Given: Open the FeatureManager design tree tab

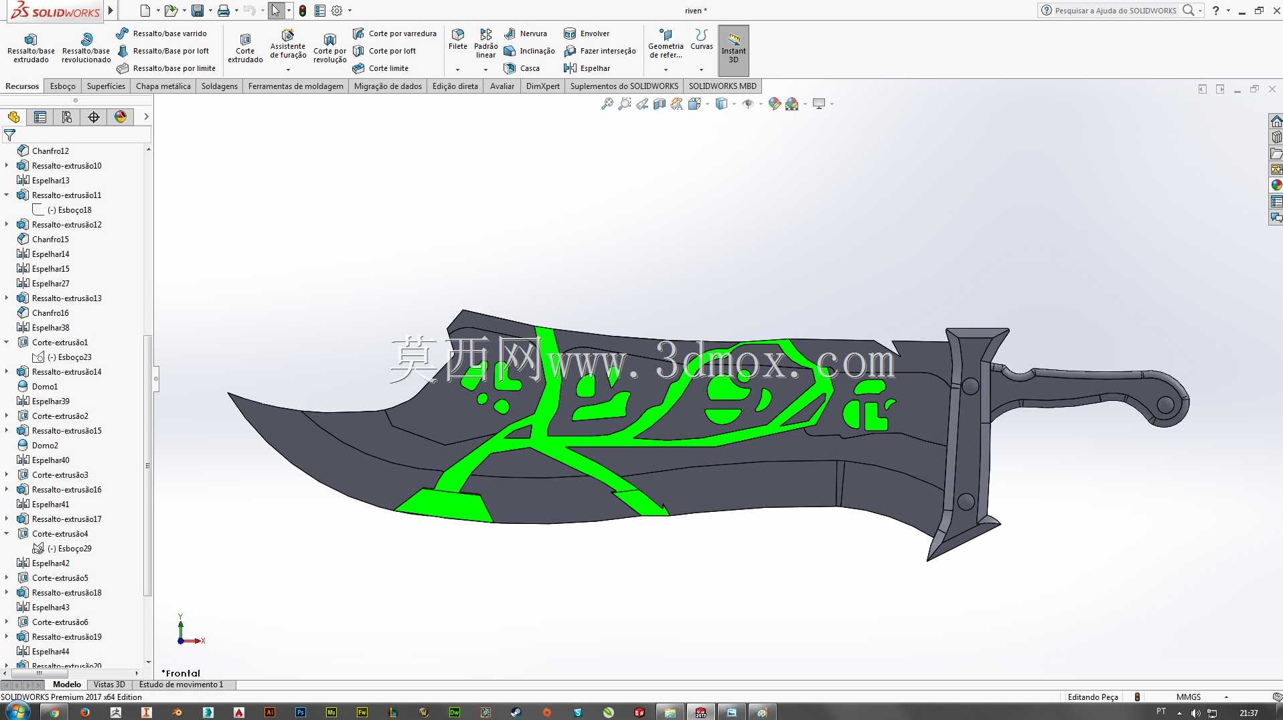Looking at the screenshot, I should pos(13,117).
